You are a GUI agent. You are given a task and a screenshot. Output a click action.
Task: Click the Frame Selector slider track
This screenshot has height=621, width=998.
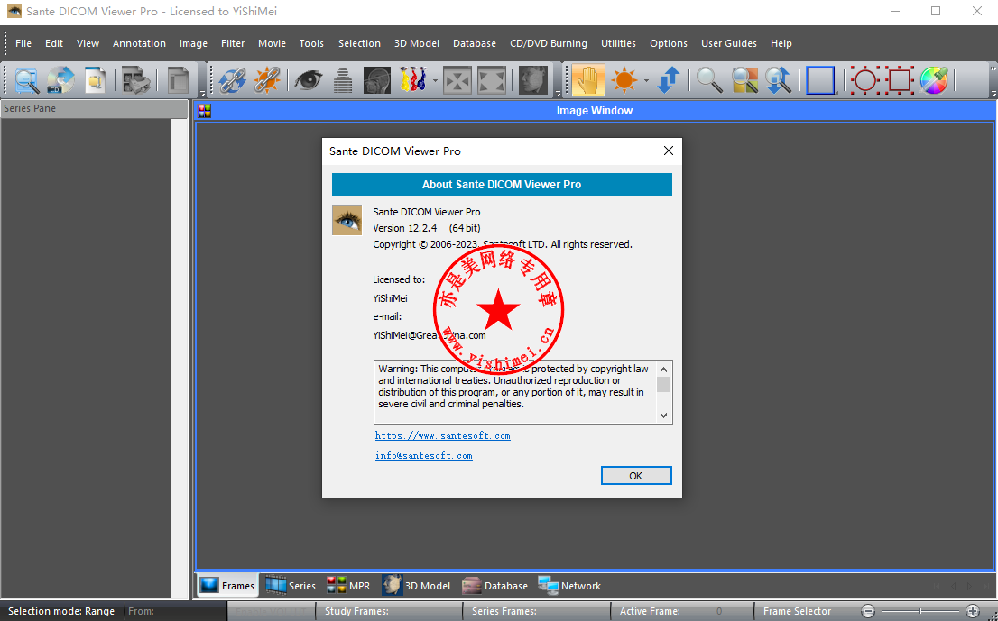[920, 611]
